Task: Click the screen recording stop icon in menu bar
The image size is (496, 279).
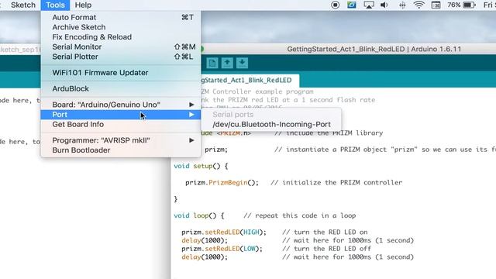Action: click(x=336, y=5)
